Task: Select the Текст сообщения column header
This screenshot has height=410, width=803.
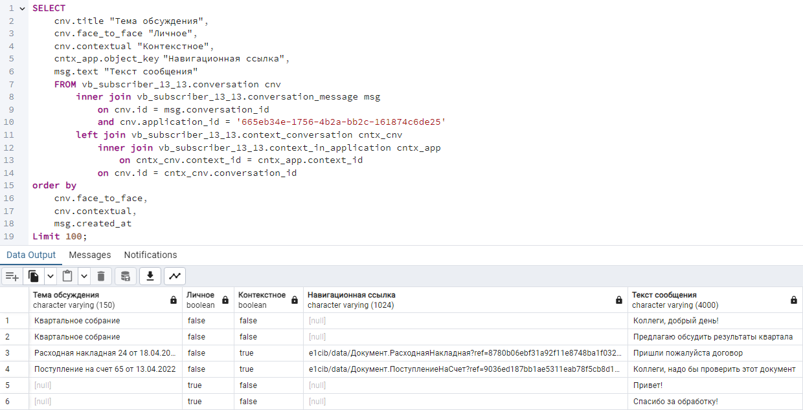Action: click(x=716, y=300)
